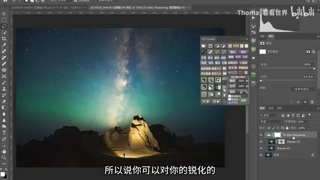The image size is (320, 180).
Task: Open the TK ▶ menu button
Action: (205, 101)
